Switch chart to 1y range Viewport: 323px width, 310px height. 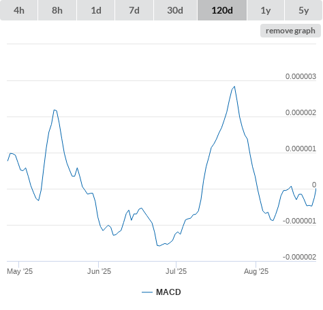point(266,10)
